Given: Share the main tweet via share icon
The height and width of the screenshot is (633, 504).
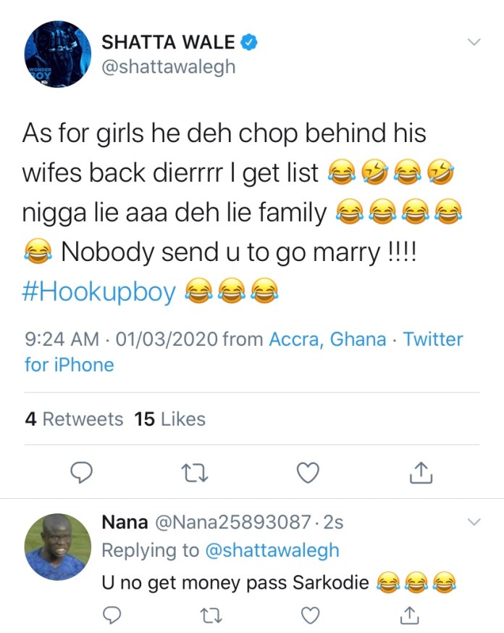Looking at the screenshot, I should tap(421, 473).
